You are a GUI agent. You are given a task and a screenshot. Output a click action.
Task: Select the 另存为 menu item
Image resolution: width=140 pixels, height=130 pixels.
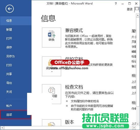[x=16, y=56]
